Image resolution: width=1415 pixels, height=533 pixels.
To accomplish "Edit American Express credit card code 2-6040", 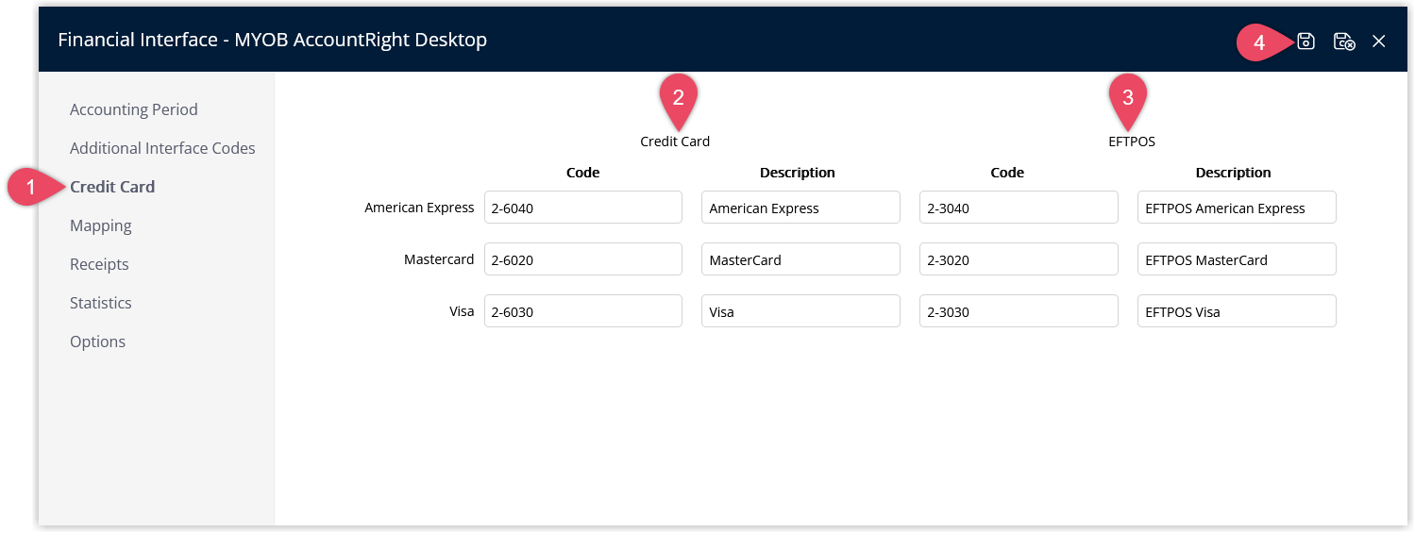I will 583,208.
